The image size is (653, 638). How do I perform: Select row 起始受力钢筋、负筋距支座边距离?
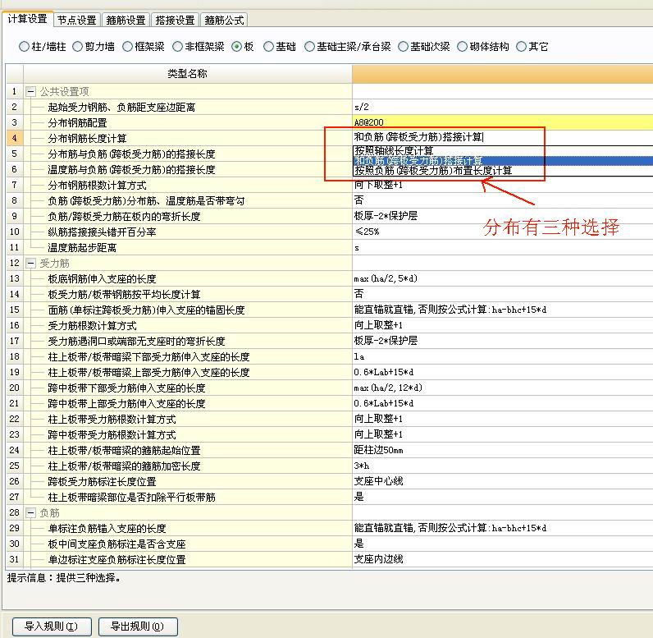click(x=187, y=107)
